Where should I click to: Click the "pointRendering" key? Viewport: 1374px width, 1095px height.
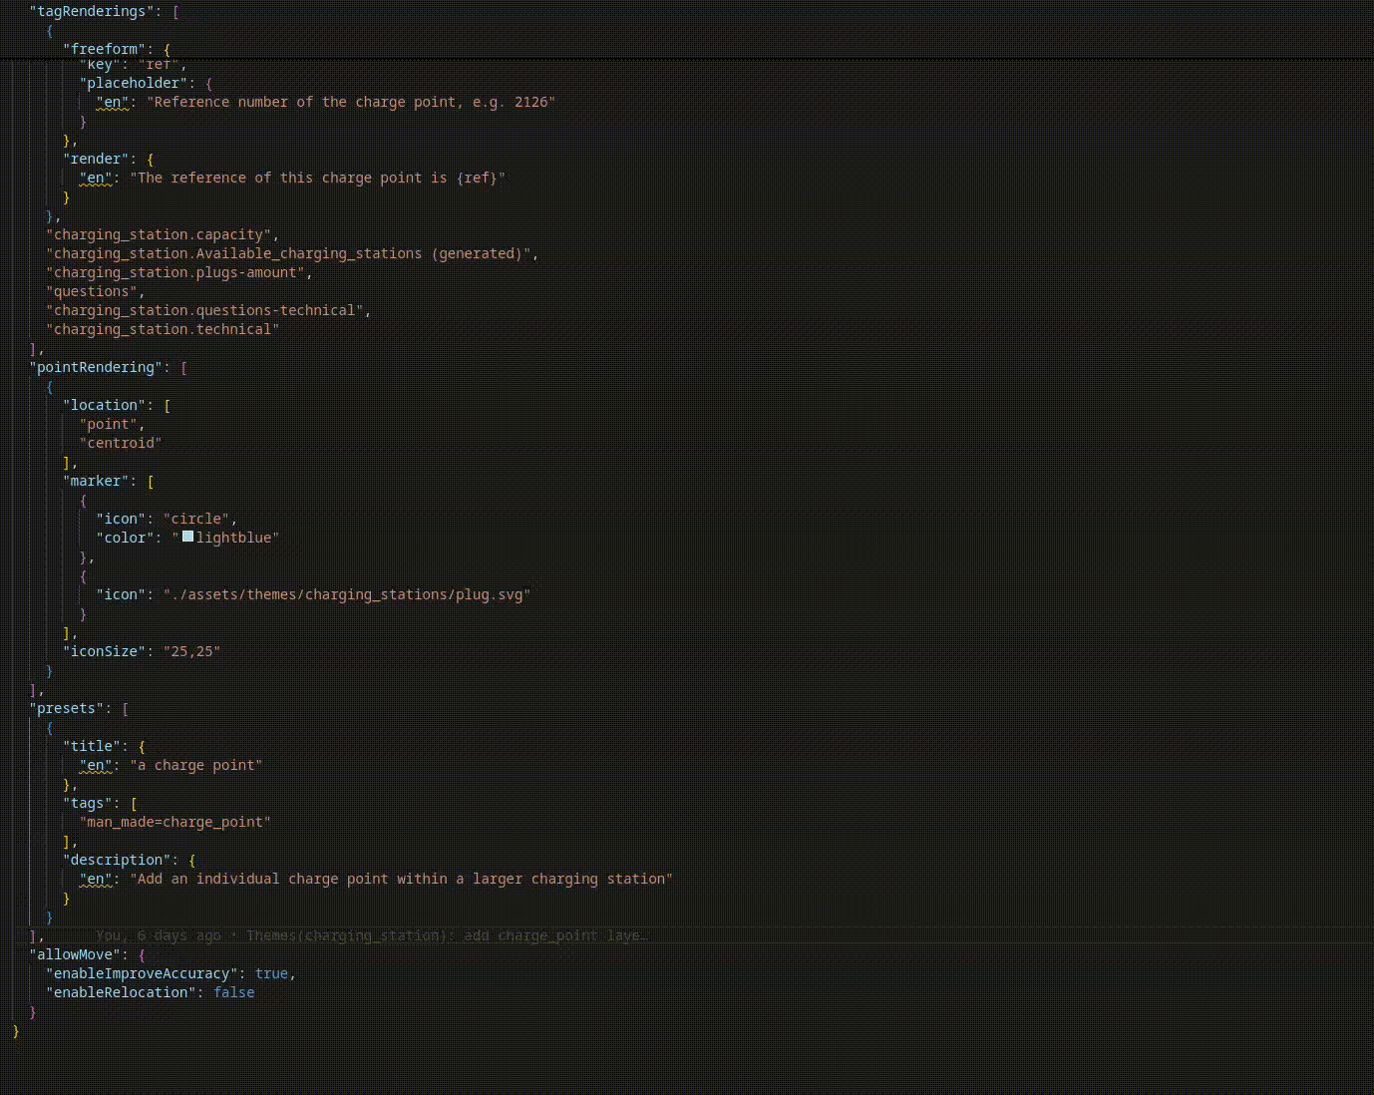tap(96, 367)
